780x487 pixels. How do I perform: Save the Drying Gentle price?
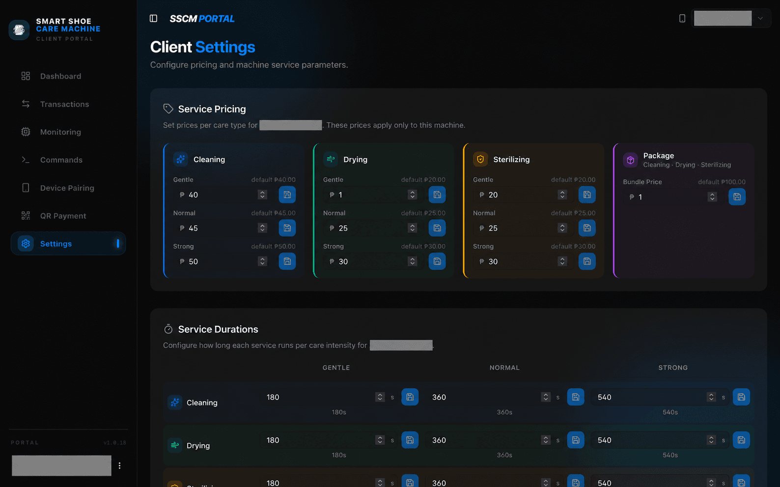[437, 195]
